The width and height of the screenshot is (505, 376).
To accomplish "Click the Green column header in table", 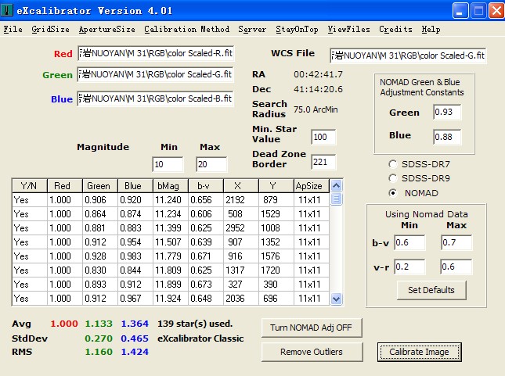I will tap(100, 186).
